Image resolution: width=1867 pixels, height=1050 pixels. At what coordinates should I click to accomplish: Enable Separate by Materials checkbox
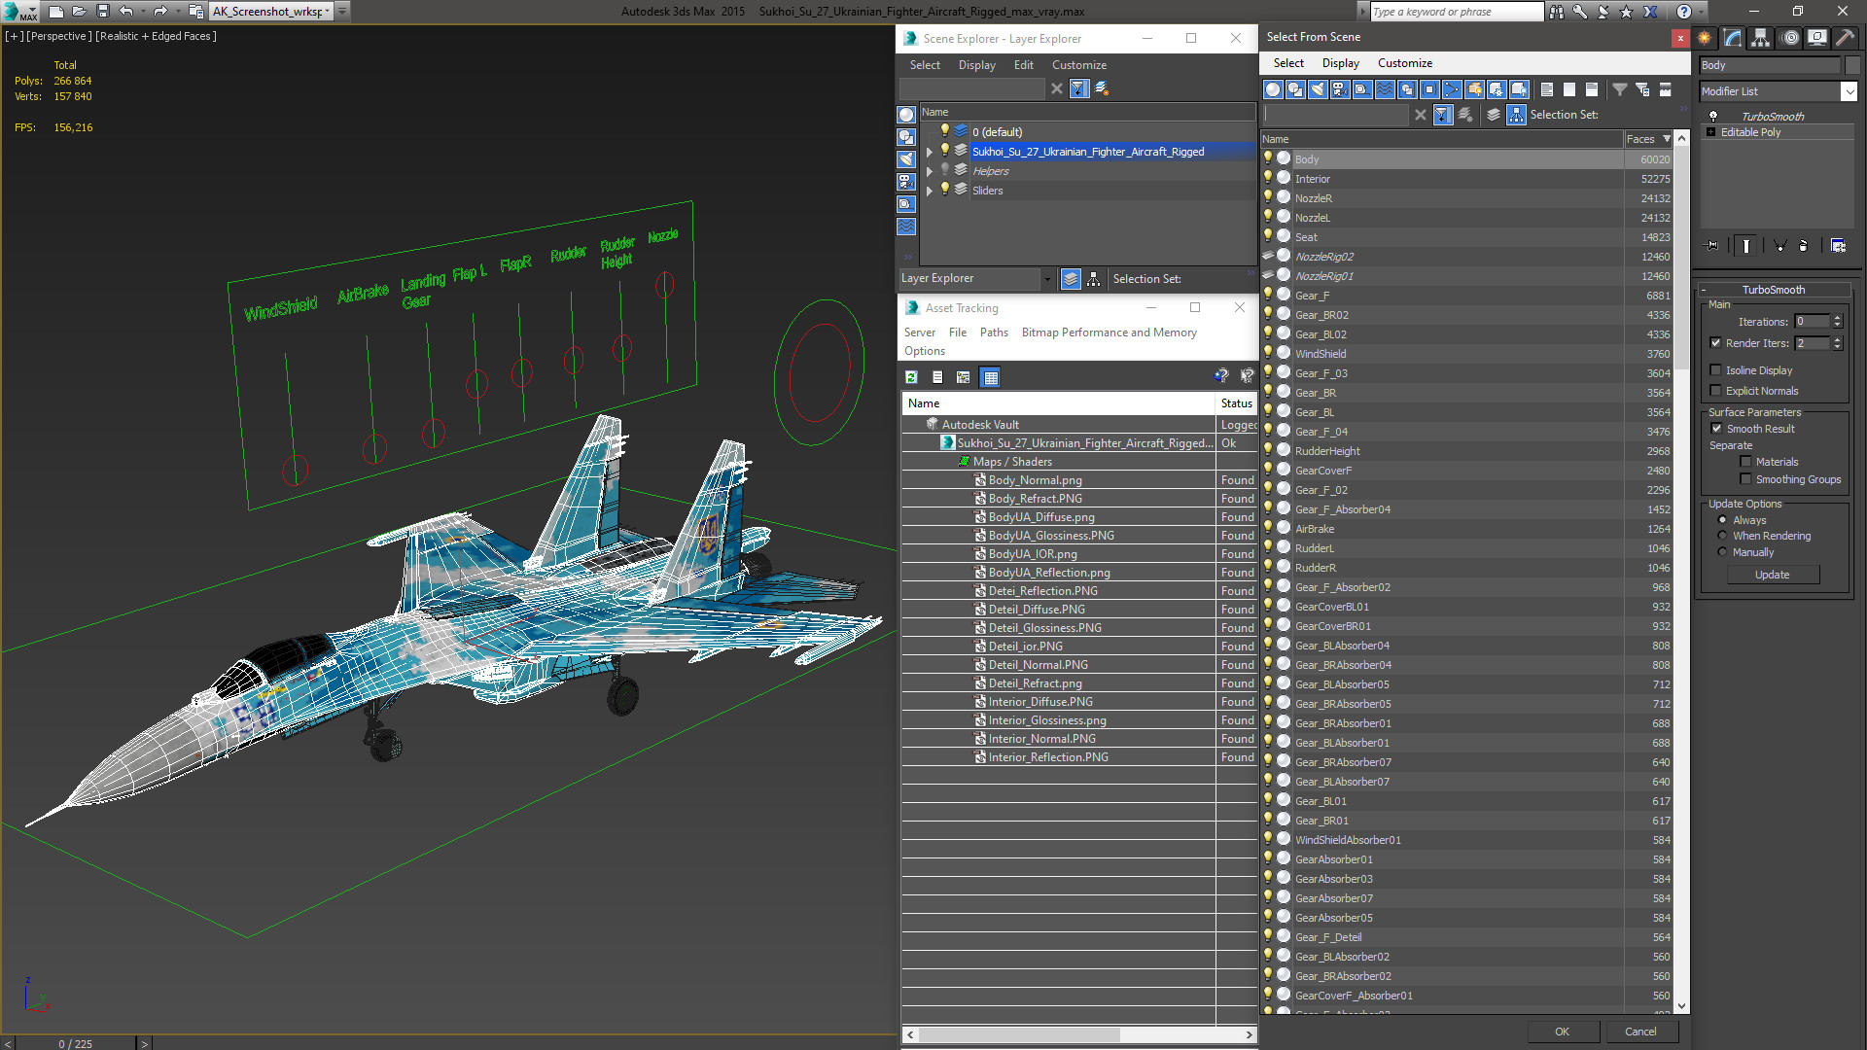pos(1745,462)
